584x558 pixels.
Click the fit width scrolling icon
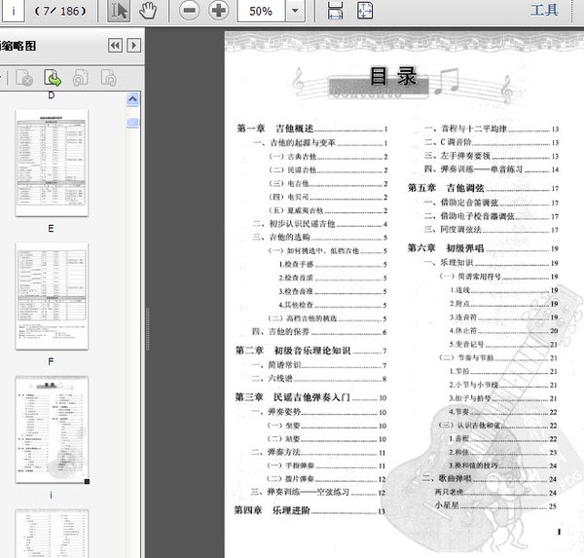335,11
